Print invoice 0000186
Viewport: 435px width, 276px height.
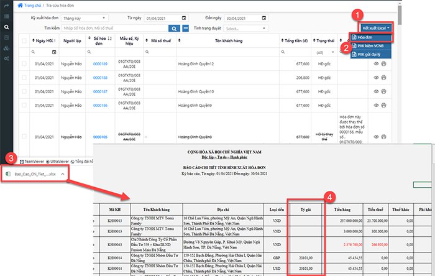(x=383, y=105)
